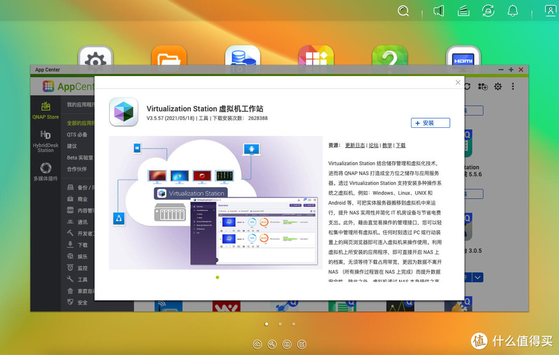The image size is (559, 355).
Task: Select QNAP Store in App Center sidebar
Action: 46,111
